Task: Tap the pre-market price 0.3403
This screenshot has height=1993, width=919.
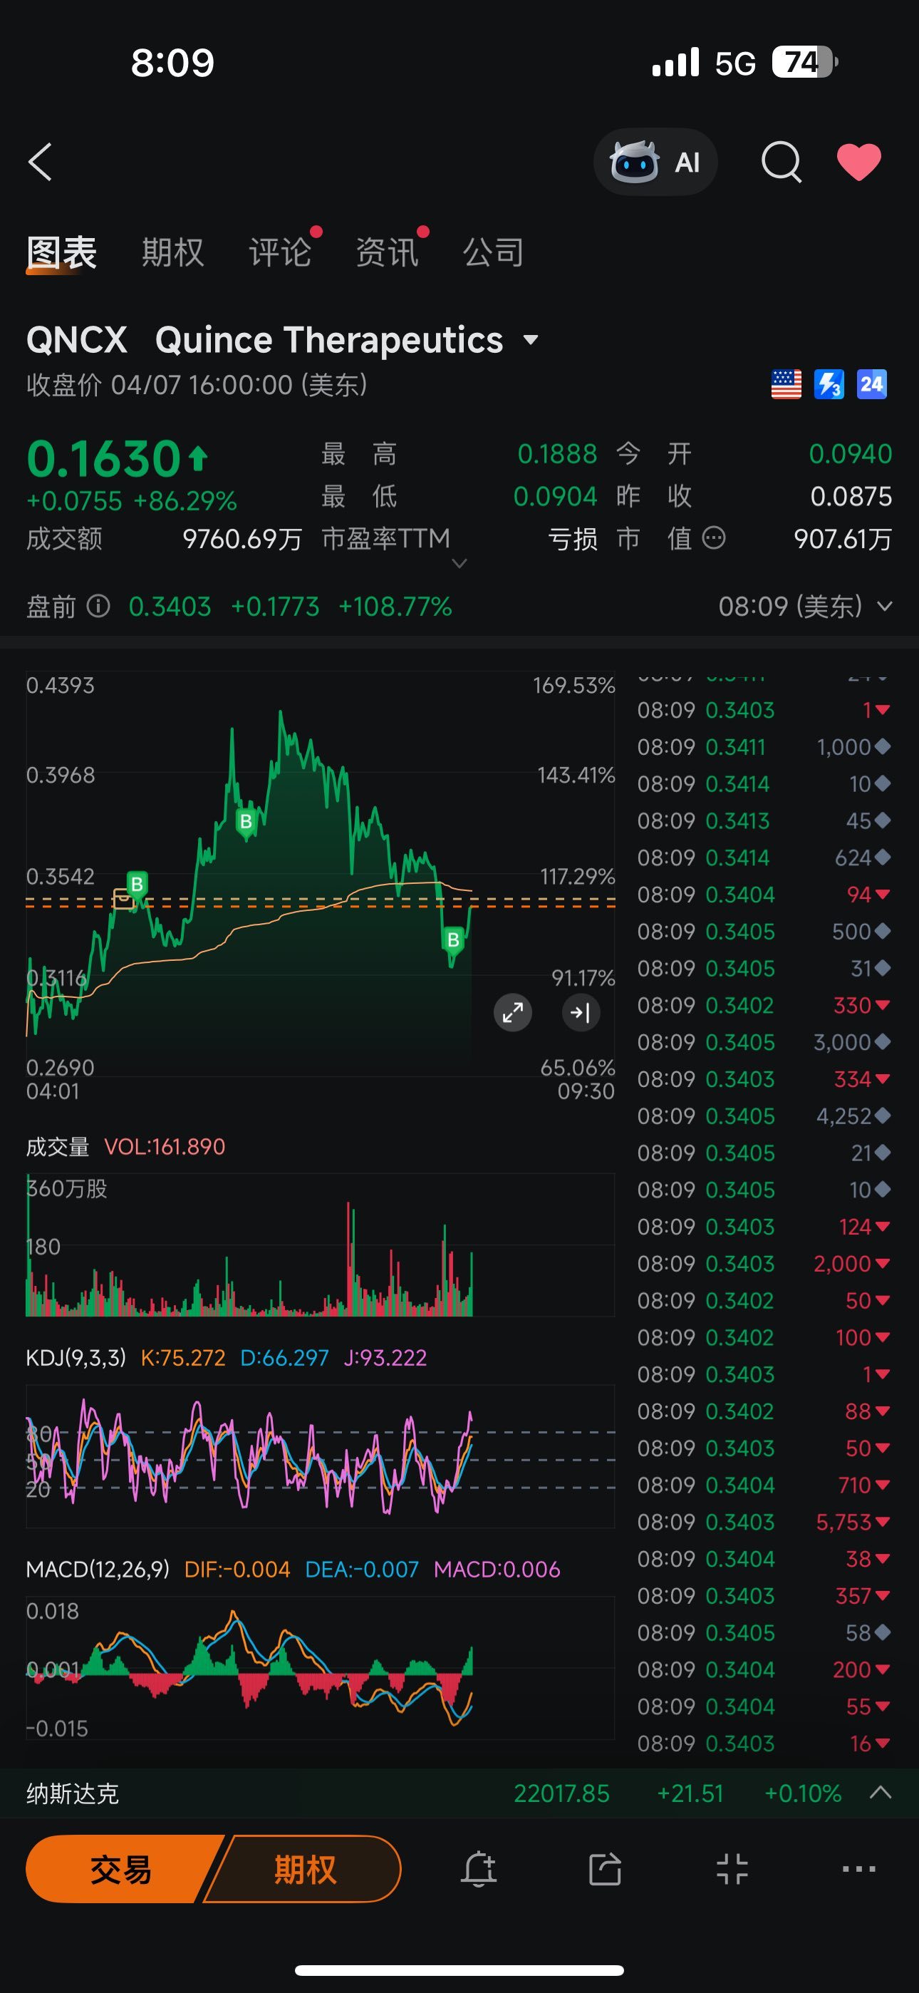Action: (x=170, y=607)
